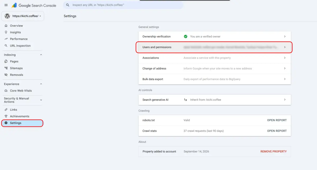317x170 pixels.
Task: Click 'September 14, 2026' date text
Action: pyautogui.click(x=196, y=152)
